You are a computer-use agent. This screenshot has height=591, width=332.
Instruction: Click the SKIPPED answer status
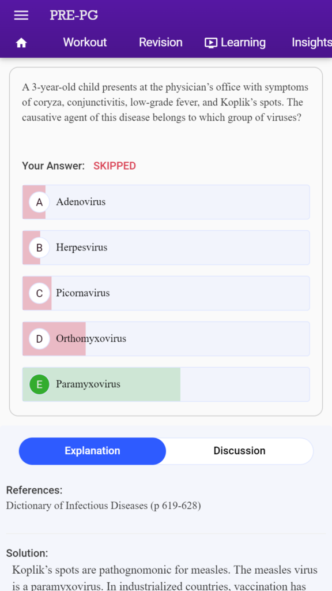(115, 166)
